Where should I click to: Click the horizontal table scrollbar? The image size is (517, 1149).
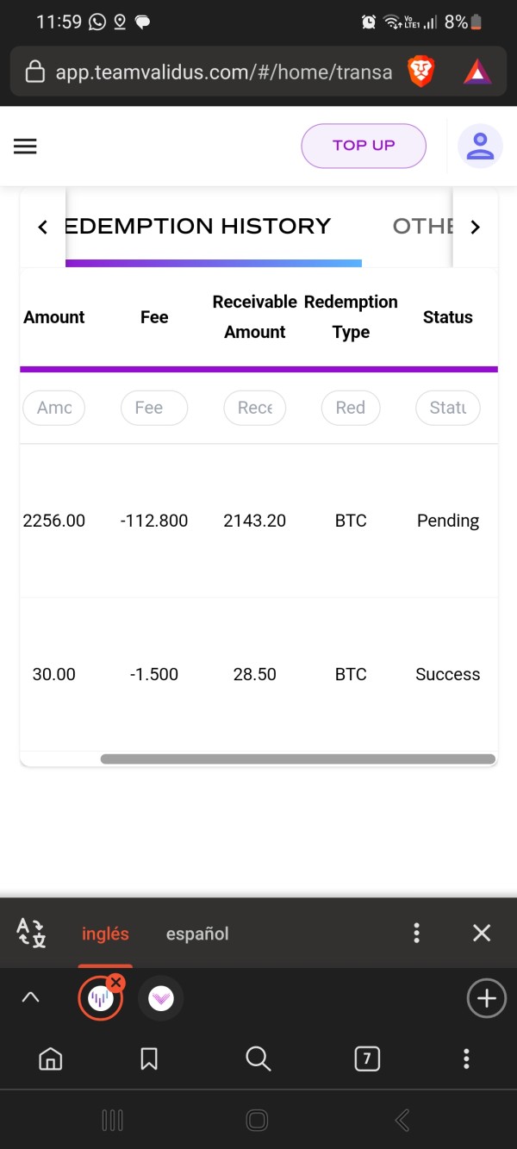pyautogui.click(x=297, y=759)
